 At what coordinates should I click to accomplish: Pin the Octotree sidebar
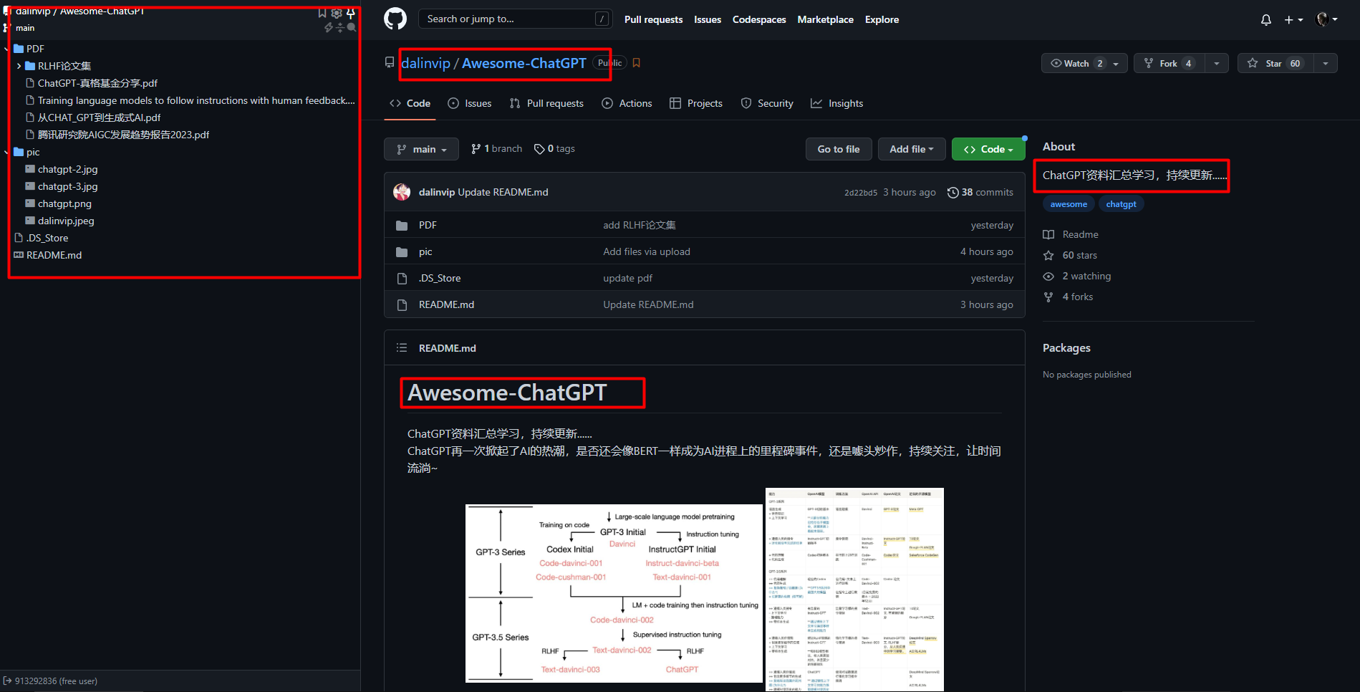[x=351, y=13]
